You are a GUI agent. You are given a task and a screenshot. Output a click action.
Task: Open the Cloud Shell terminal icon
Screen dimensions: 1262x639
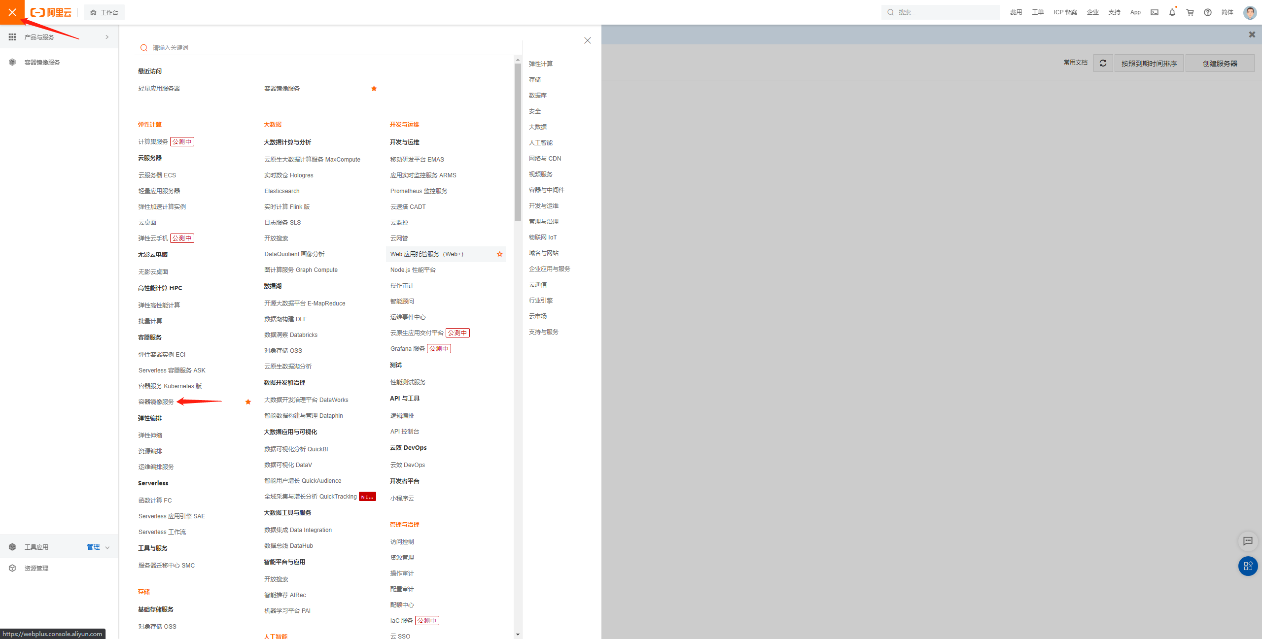coord(1155,12)
